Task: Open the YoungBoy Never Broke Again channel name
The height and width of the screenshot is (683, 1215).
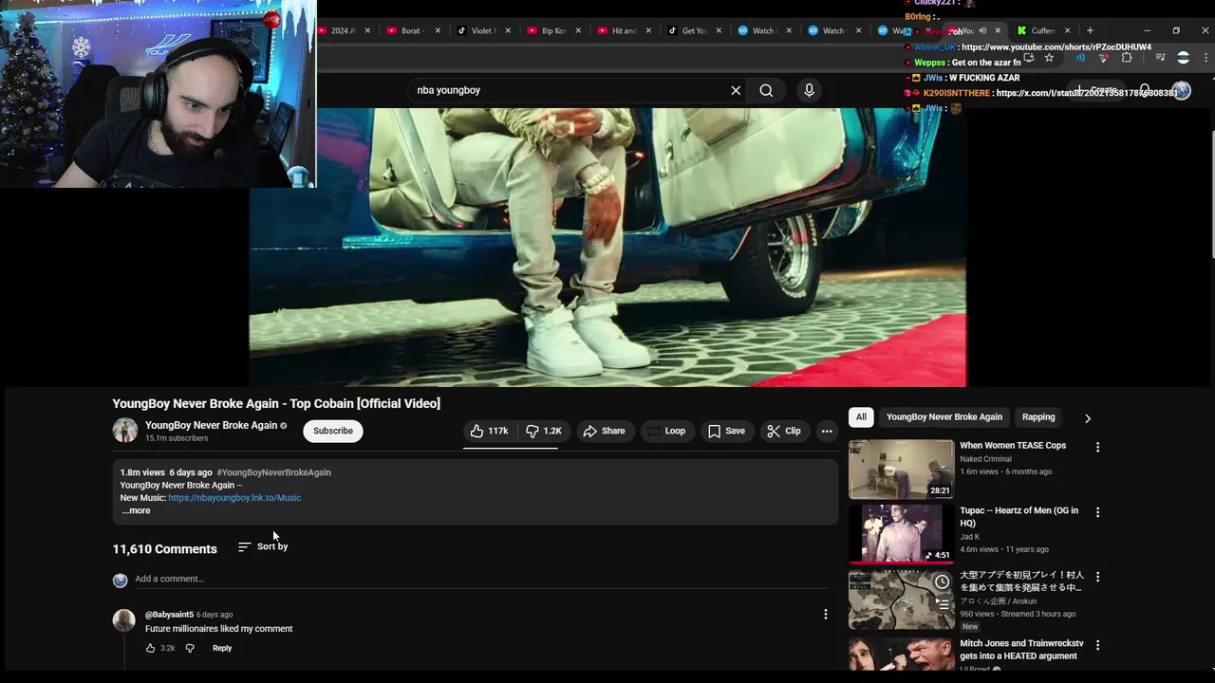Action: tap(211, 425)
